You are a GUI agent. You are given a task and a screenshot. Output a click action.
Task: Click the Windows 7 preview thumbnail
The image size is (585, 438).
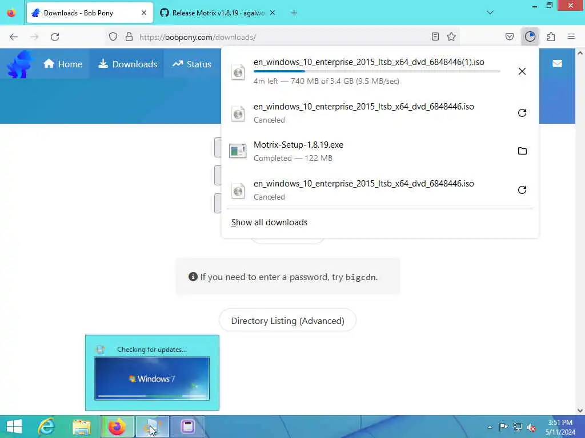(152, 379)
